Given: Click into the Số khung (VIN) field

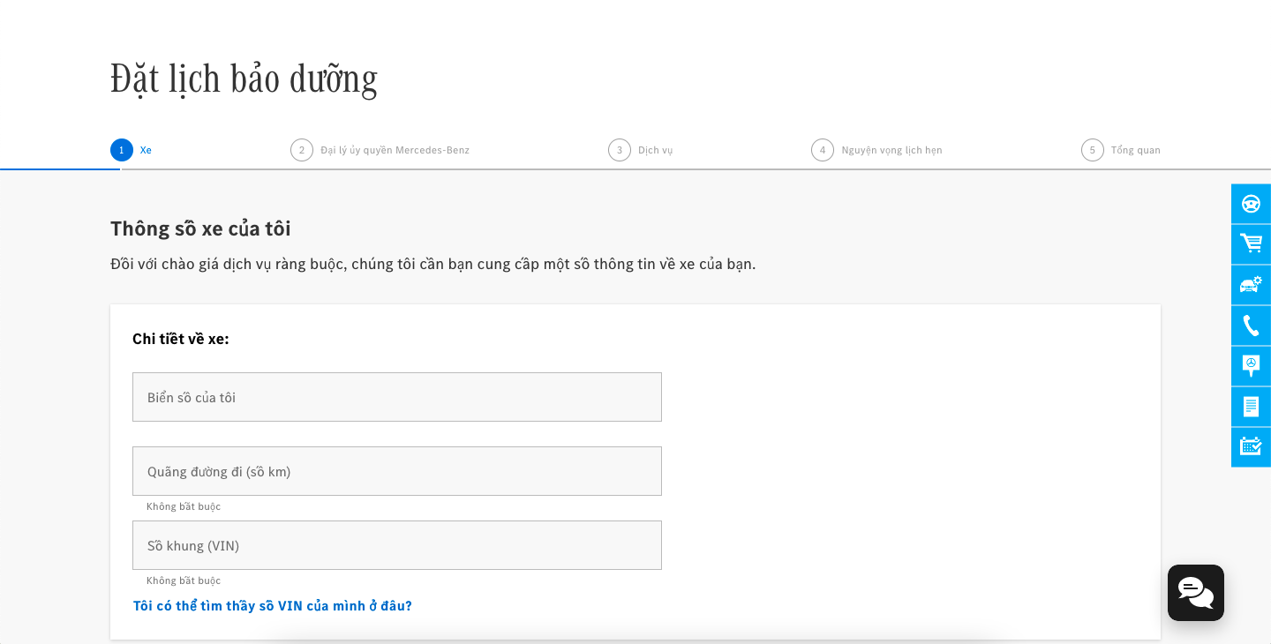Looking at the screenshot, I should tap(396, 545).
